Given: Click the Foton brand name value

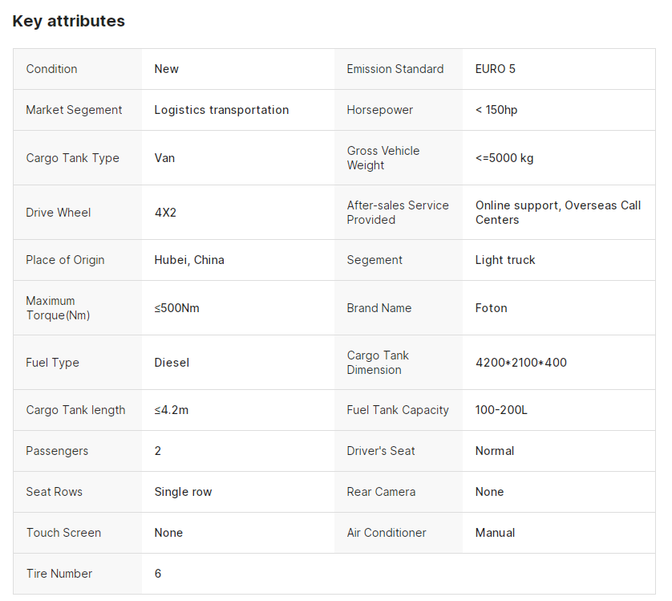Looking at the screenshot, I should (x=492, y=308).
